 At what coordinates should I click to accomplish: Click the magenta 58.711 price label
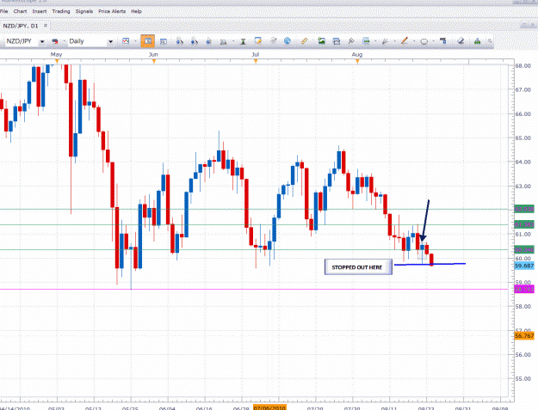[x=524, y=290]
